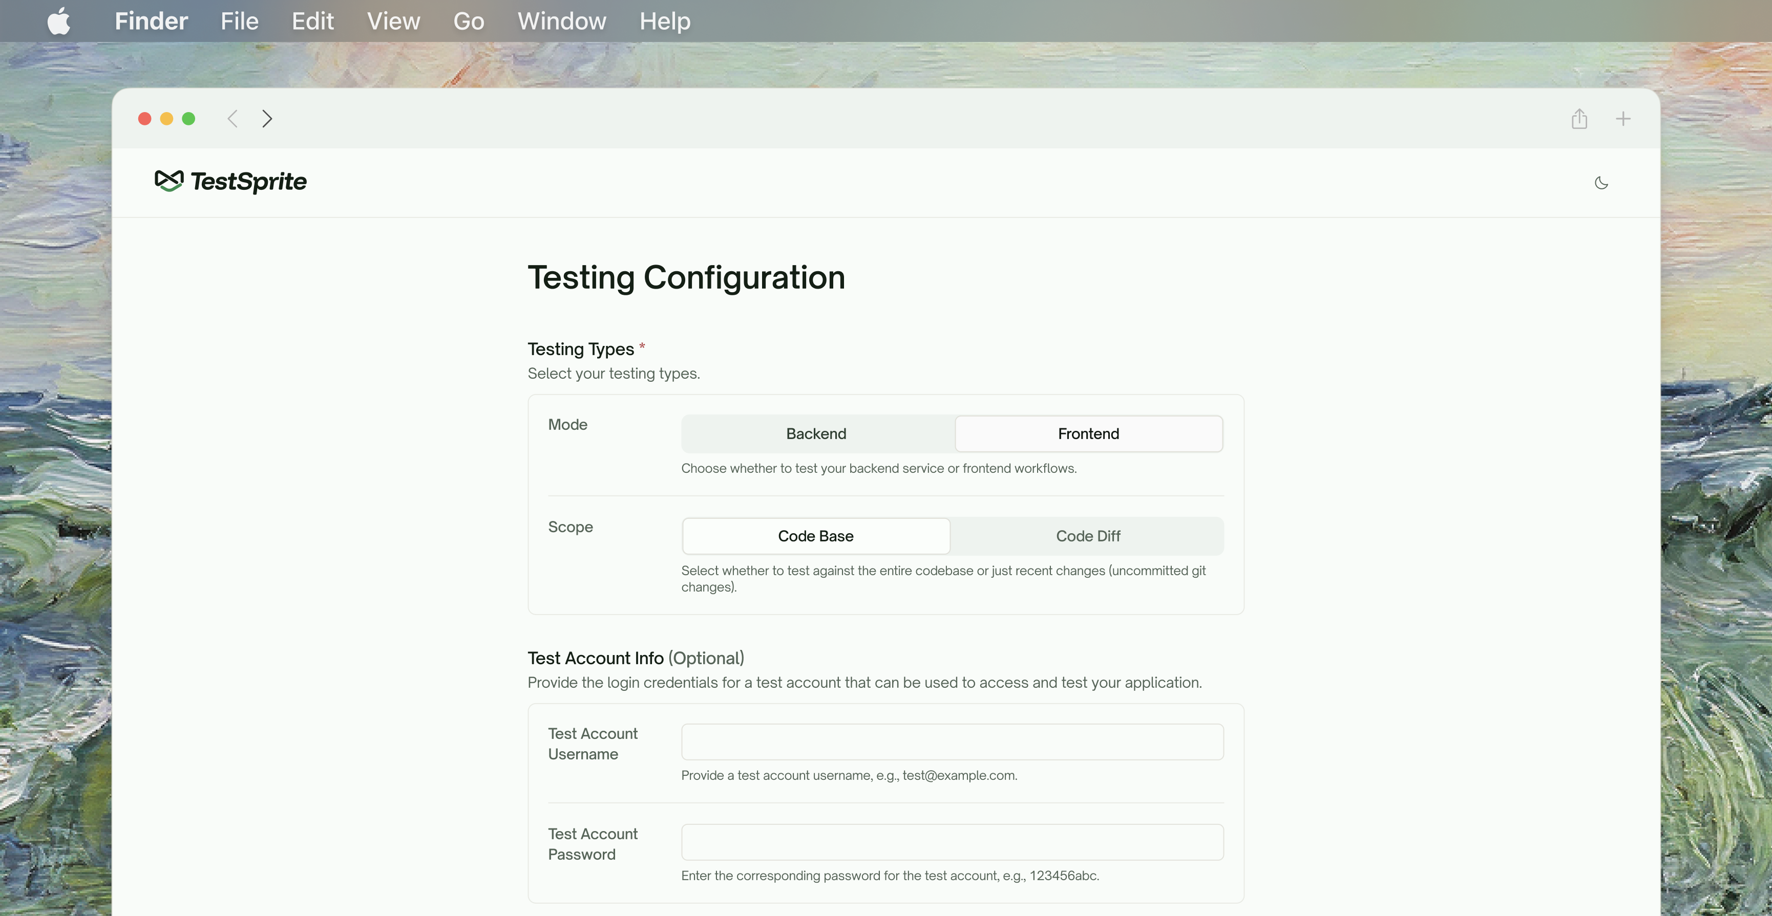Open the Window menu

pyautogui.click(x=562, y=20)
